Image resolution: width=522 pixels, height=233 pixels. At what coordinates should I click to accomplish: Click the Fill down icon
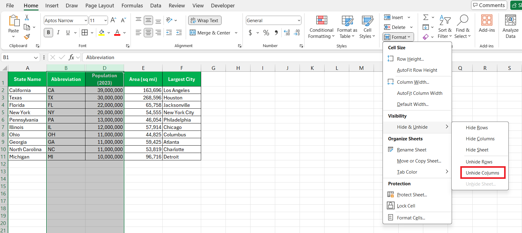coord(426,27)
